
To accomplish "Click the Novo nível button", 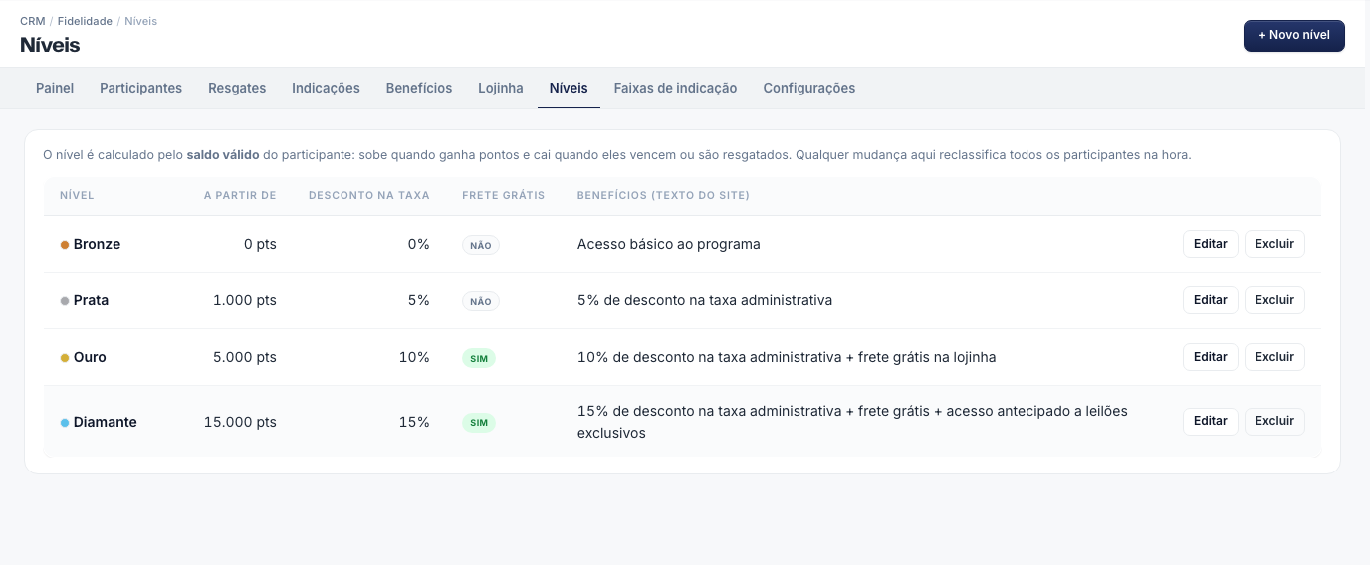I will 1293,35.
